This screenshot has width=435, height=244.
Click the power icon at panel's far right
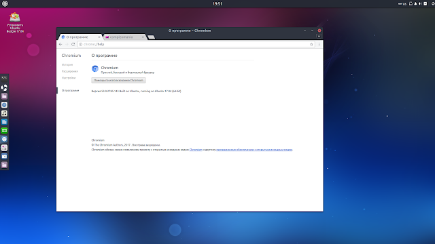(x=433, y=3)
